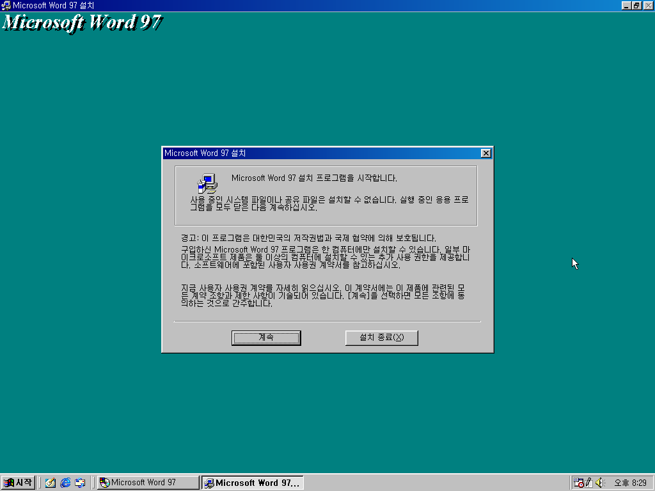The height and width of the screenshot is (491, 655).
Task: Click the IME pen tray icon
Action: click(x=589, y=483)
